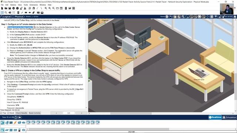Open the Help menu
237x133 pixels.
[x=50, y=5]
